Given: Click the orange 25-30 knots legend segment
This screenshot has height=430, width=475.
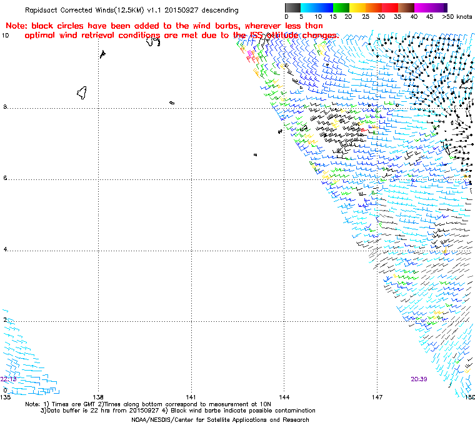Looking at the screenshot, I should (x=374, y=7).
